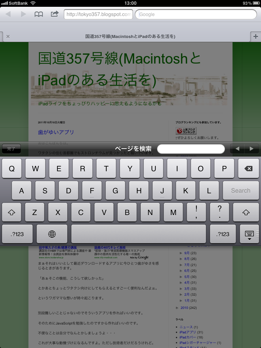Viewport: 261px width, 348px height.
Task: Click the Ads by Google label
Action: click(x=139, y=258)
